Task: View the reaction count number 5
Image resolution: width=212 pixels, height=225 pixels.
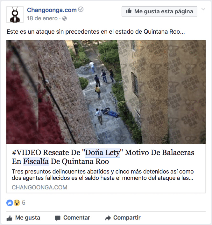Action: click(24, 203)
